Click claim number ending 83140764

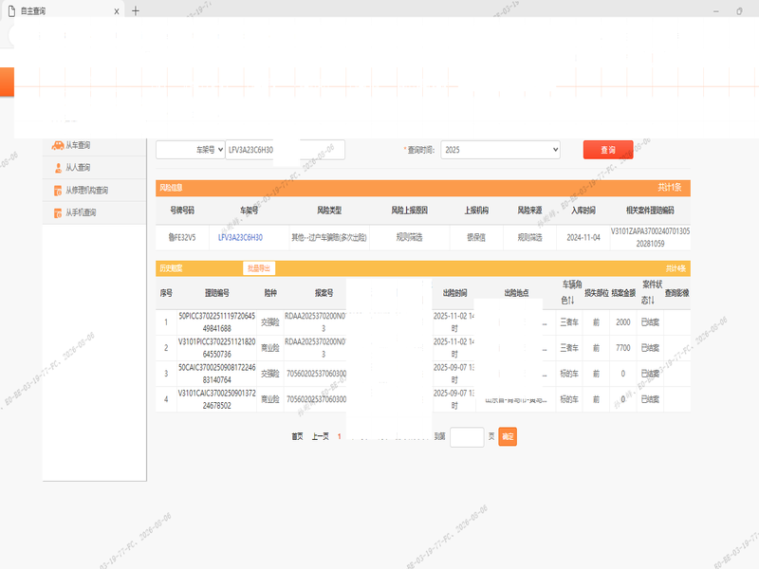click(x=217, y=374)
